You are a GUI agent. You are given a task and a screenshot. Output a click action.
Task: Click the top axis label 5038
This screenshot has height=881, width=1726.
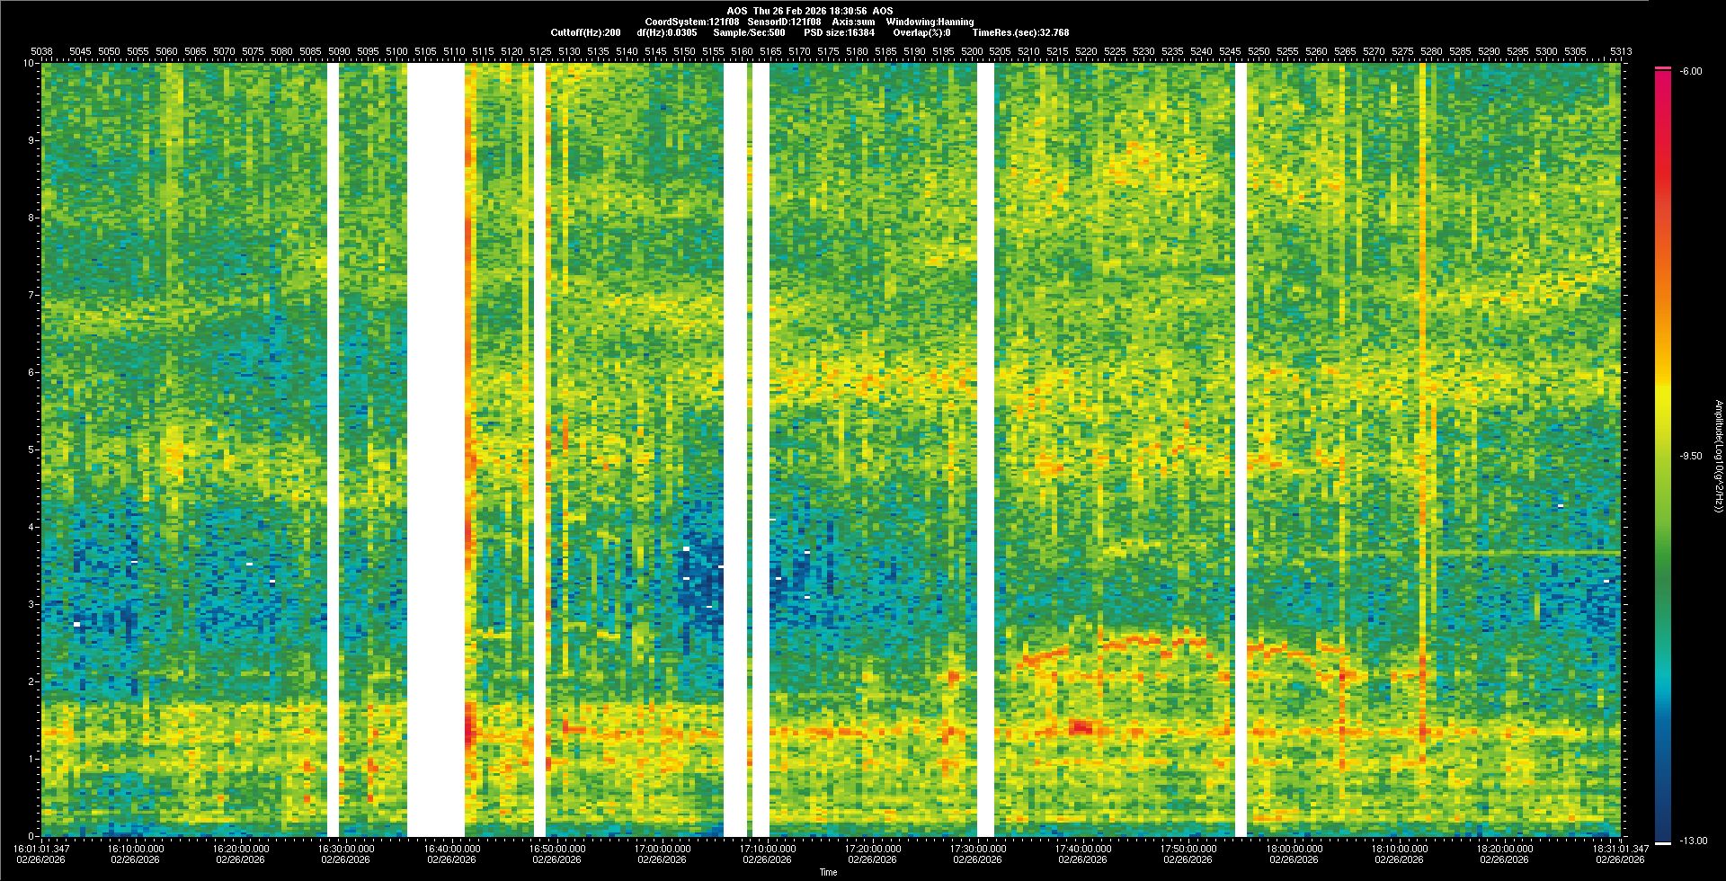pyautogui.click(x=41, y=51)
